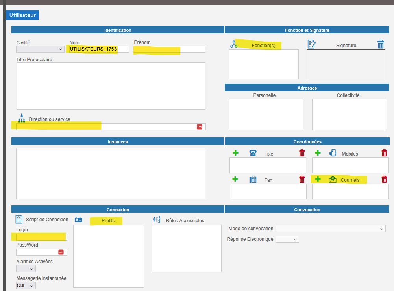
Task: Select the Utilisateur tab
Action: (22, 15)
